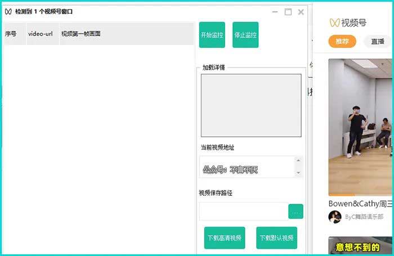Close the video detection window
Viewport: 394px width, 256px height.
click(301, 12)
